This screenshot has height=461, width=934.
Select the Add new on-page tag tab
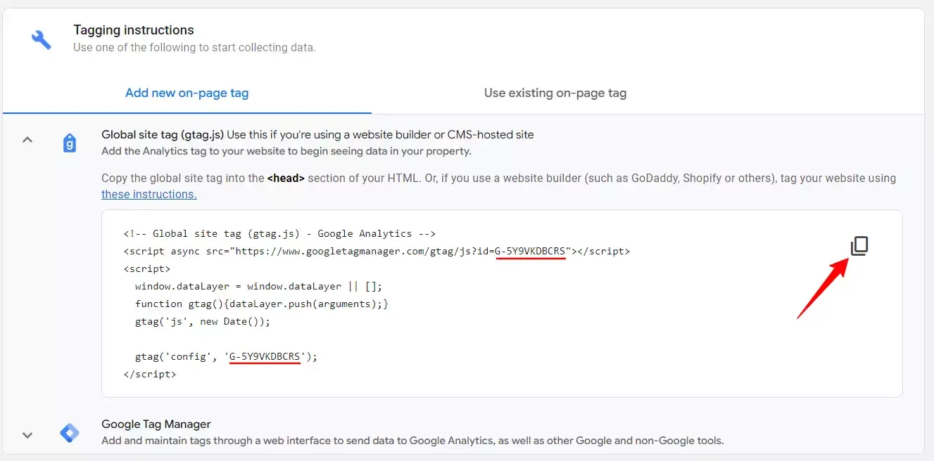(187, 93)
